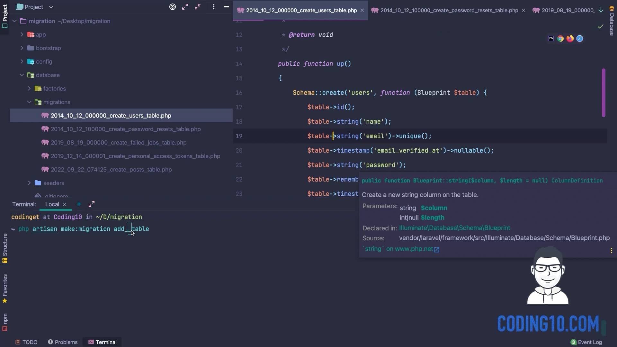
Task: Open file in Chrome browser
Action: coord(560,39)
